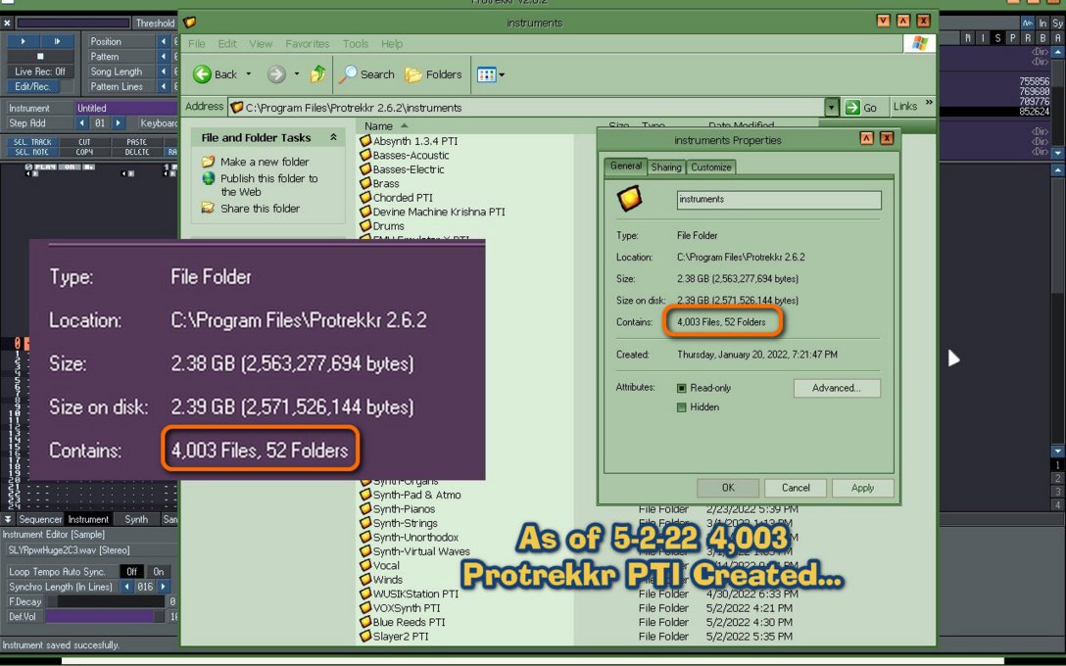Select the Vocal folder icon

365,565
